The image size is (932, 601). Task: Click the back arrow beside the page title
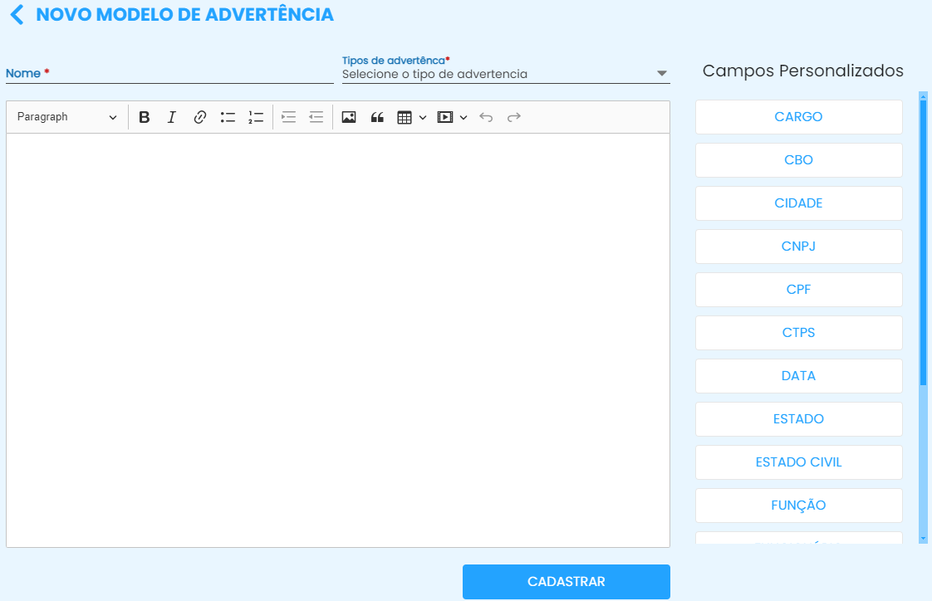tap(17, 15)
